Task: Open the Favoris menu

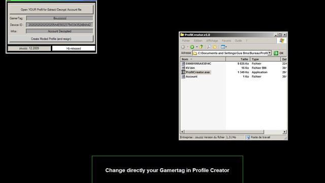Action: 226,41
